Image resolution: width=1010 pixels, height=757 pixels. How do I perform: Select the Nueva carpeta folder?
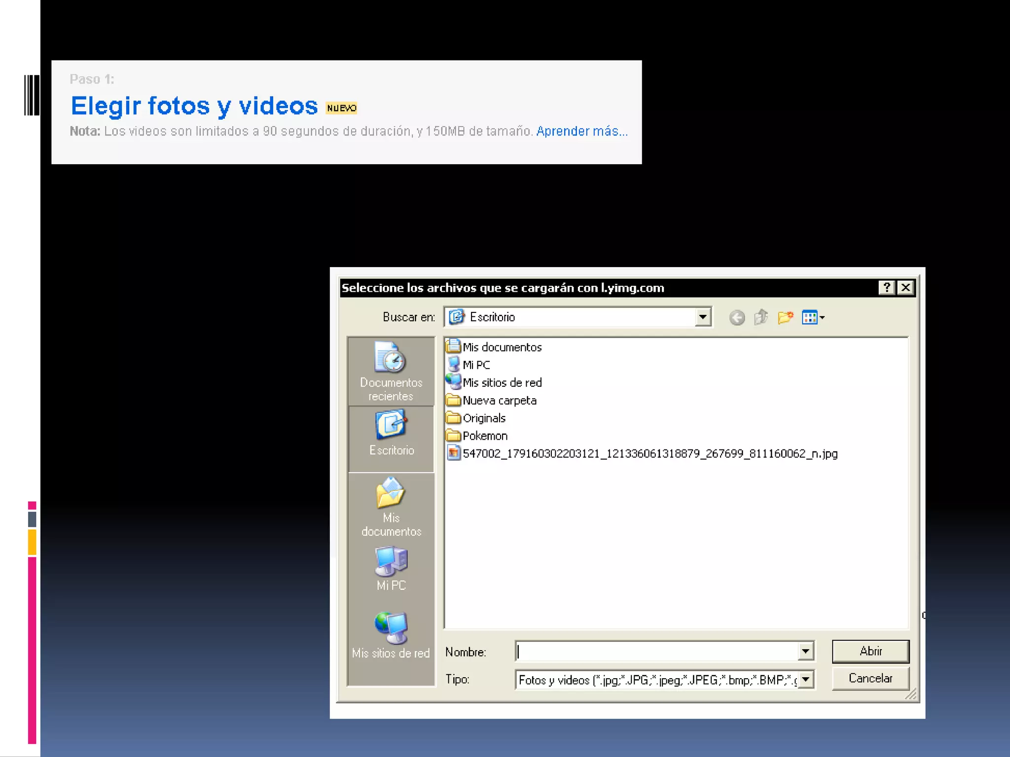[x=499, y=400]
